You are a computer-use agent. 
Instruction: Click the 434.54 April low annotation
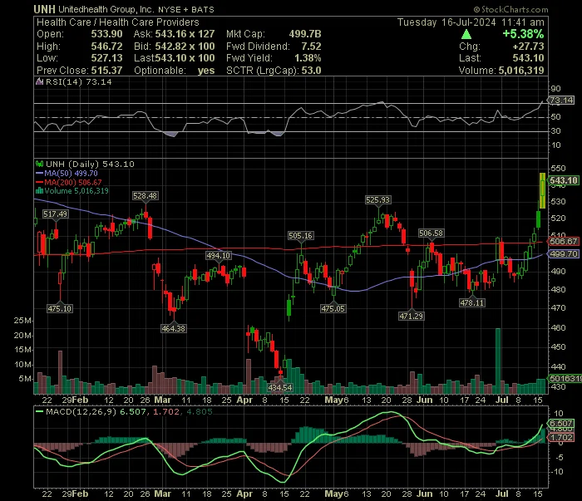[x=280, y=387]
